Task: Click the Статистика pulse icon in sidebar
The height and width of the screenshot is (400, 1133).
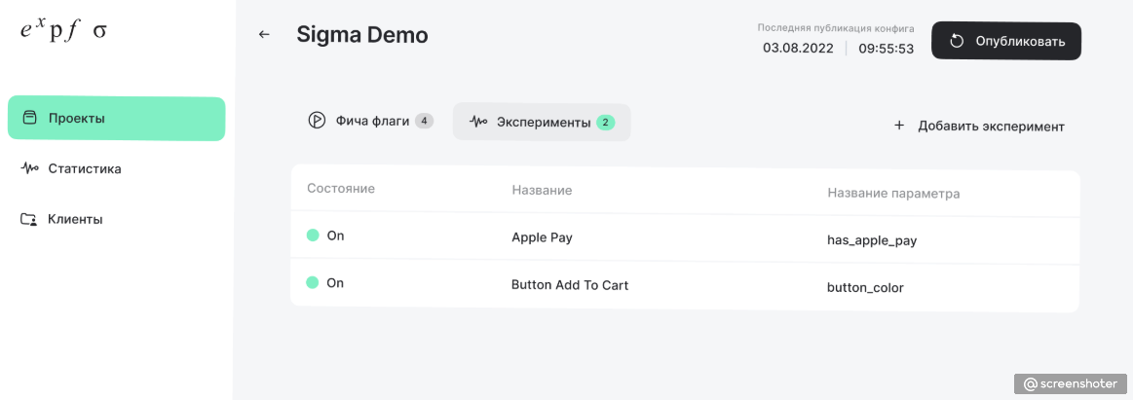Action: tap(29, 168)
